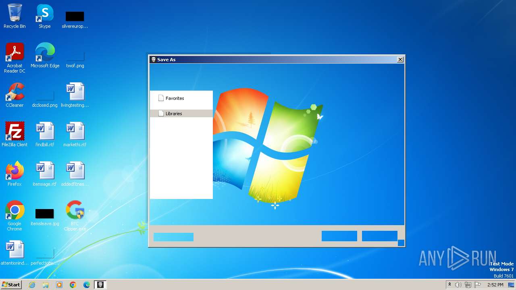Select the BTC Clipper.exe file
The width and height of the screenshot is (516, 290).
pos(75,216)
